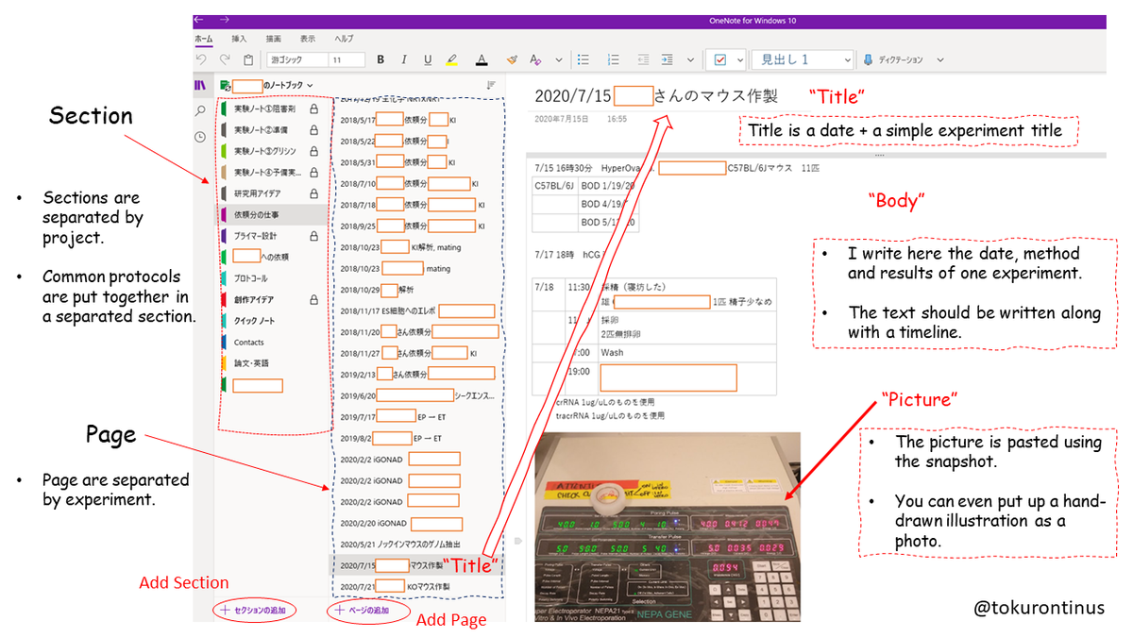Click the decrease indent icon
Viewport: 1133px width, 637px height.
tap(644, 59)
